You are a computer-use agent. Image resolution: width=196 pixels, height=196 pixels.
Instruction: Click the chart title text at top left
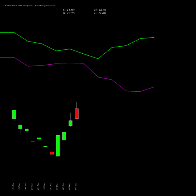(x=30, y=6)
